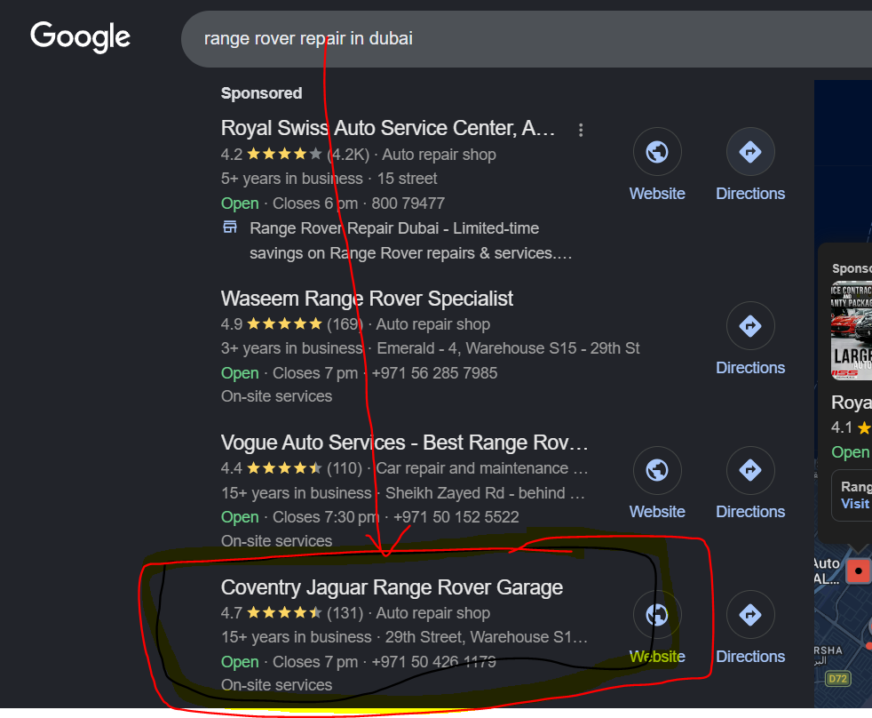Viewport: 872px width, 718px height.
Task: Click Website label under Coventry Jaguar
Action: pos(657,657)
